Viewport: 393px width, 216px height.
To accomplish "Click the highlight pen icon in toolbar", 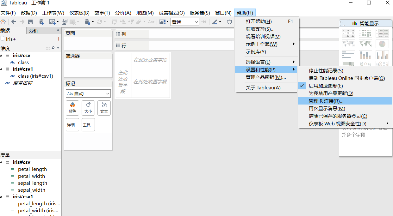I will 215,22.
